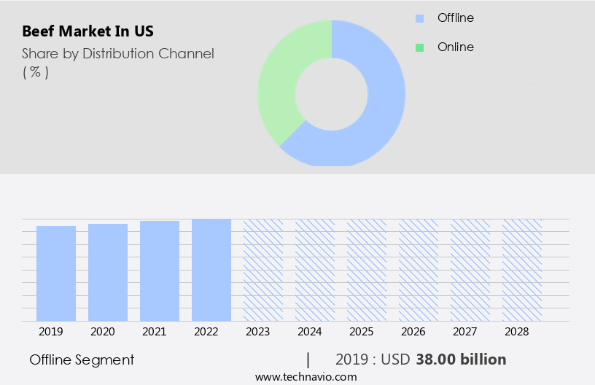Select the Offline legend label

click(456, 17)
